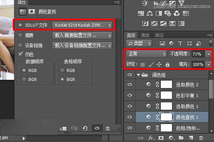214x142 pixels.
Task: Open the 类型 layer filter dropdown
Action: pos(139,43)
